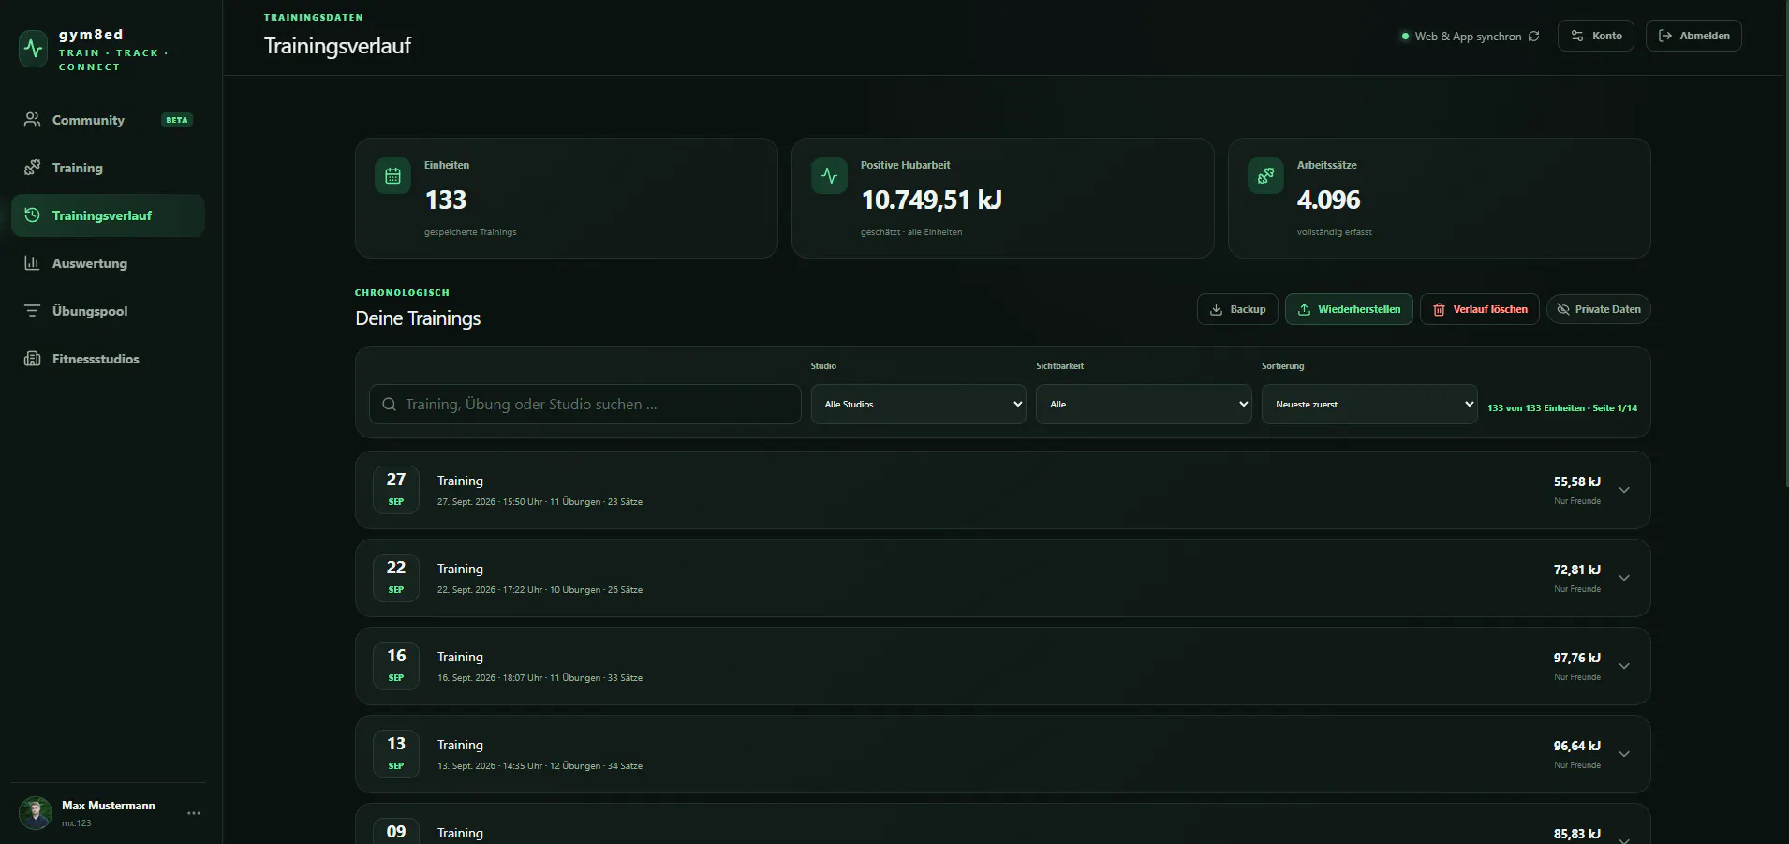Click the 27 SEP date badge
Viewport: 1789px width, 844px height.
point(396,490)
